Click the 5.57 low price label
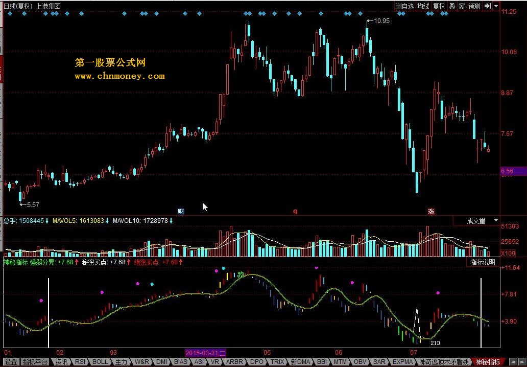The image size is (527, 367). [x=33, y=204]
